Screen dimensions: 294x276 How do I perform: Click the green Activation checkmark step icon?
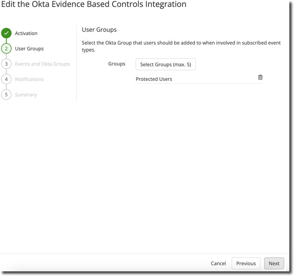click(6, 33)
